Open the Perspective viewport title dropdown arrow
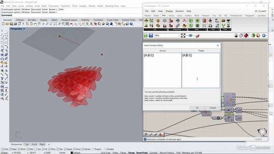This screenshot has height=154, width=274. point(24,29)
